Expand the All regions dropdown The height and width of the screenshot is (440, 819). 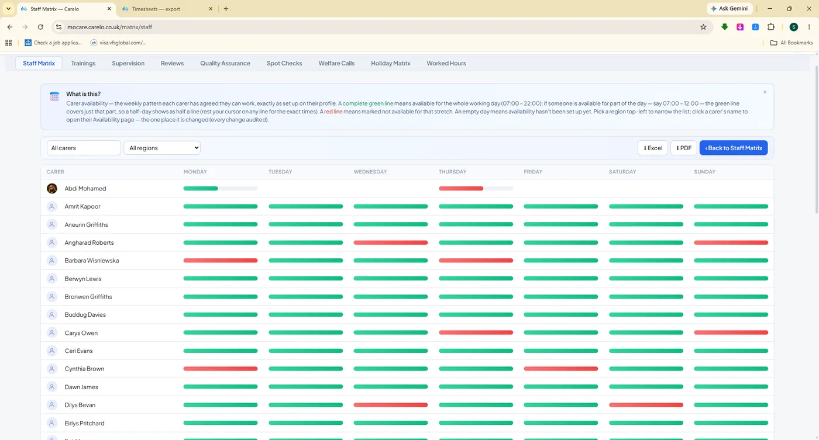(x=162, y=148)
